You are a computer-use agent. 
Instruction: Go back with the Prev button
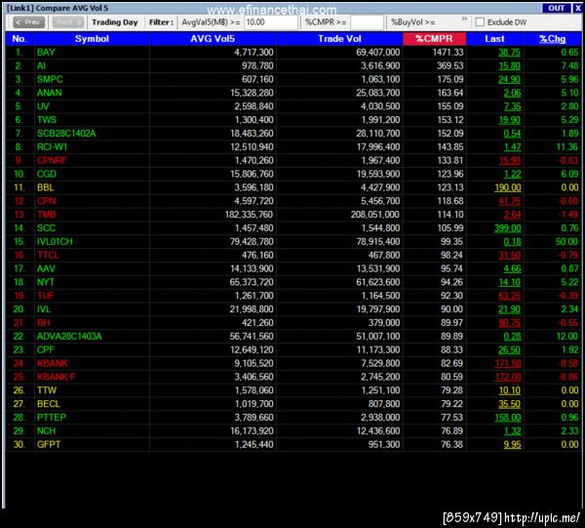point(28,22)
